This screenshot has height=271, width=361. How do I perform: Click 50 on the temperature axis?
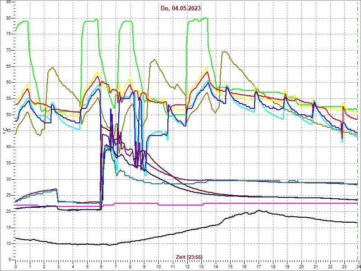(x=9, y=115)
